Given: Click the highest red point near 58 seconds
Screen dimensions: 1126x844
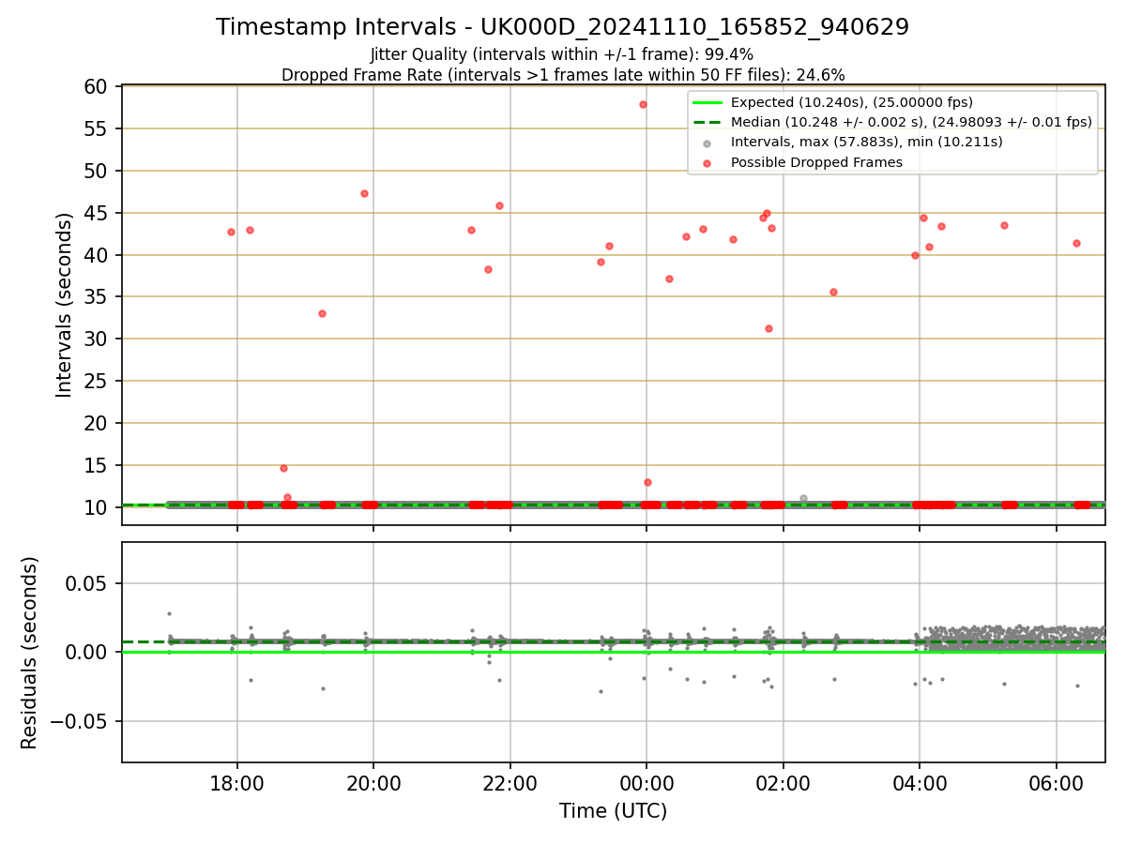Looking at the screenshot, I should pyautogui.click(x=643, y=104).
